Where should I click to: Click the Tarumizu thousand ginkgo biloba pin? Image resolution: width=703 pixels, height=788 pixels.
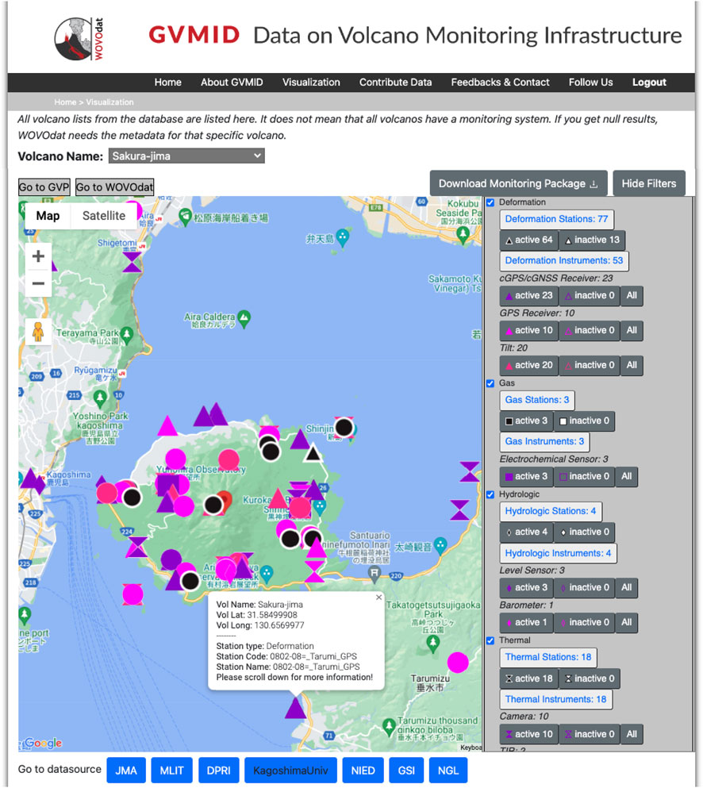389,727
